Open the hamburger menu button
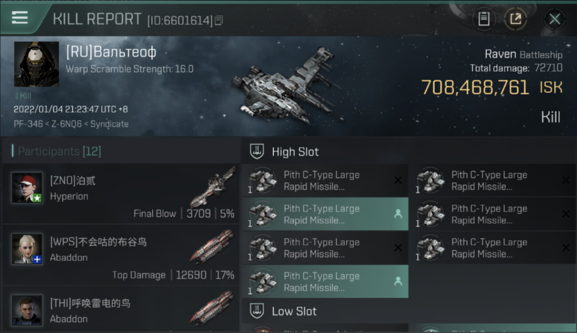Image resolution: width=577 pixels, height=333 pixels. click(20, 18)
